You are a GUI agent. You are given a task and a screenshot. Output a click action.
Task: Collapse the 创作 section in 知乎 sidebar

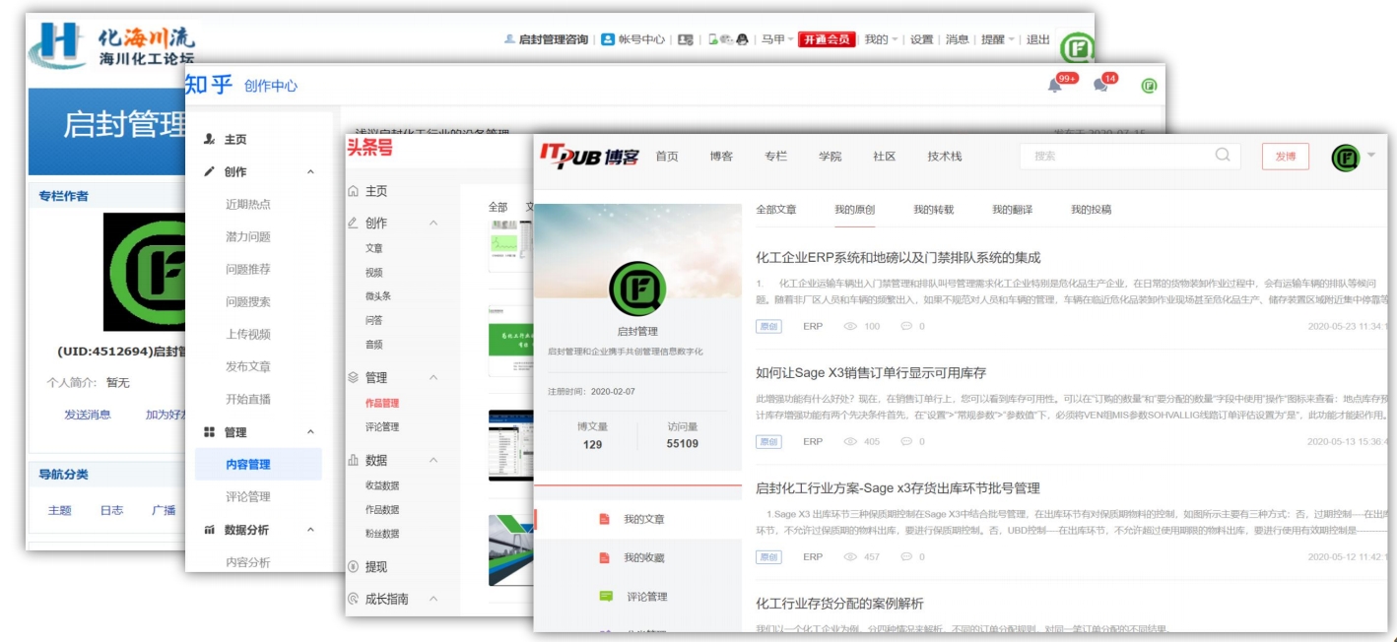tap(311, 172)
